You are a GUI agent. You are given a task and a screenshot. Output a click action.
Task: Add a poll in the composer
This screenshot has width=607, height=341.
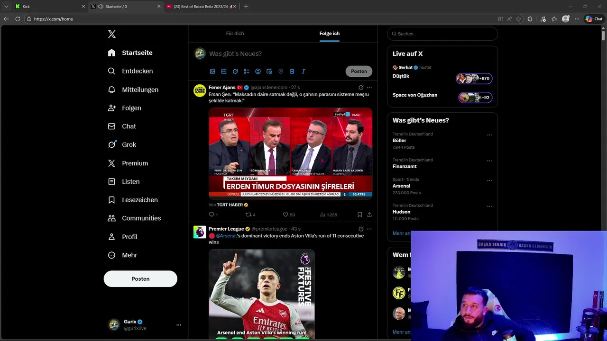pyautogui.click(x=247, y=72)
